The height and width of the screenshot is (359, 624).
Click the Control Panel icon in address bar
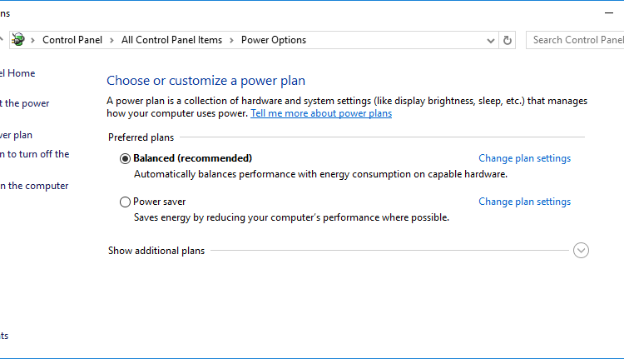pos(18,40)
